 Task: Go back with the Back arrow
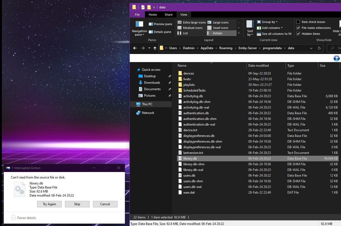135,48
